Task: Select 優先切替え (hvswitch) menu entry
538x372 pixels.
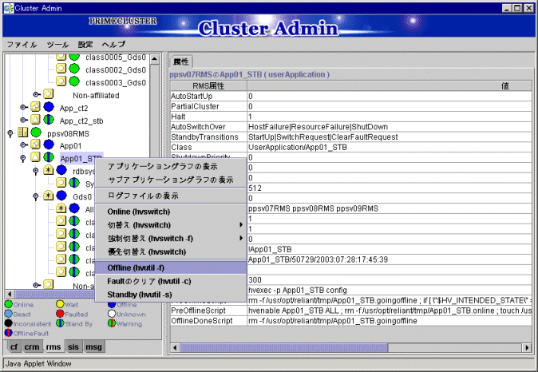Action: pyautogui.click(x=171, y=252)
